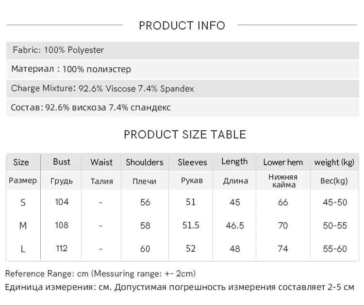Click the Reference Range measuring note
This screenshot has height=305, width=364.
[100, 274]
